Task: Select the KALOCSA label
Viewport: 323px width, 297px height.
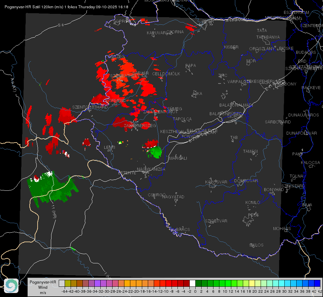Action: click(310, 163)
